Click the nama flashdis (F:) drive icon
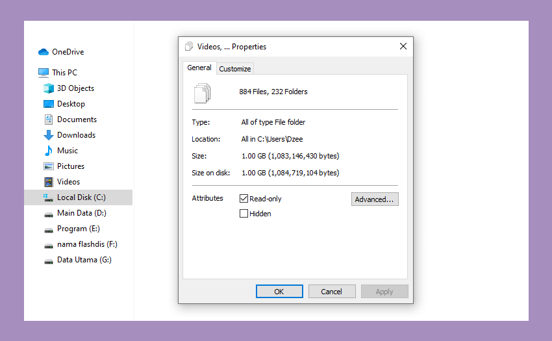The width and height of the screenshot is (552, 341). click(49, 246)
